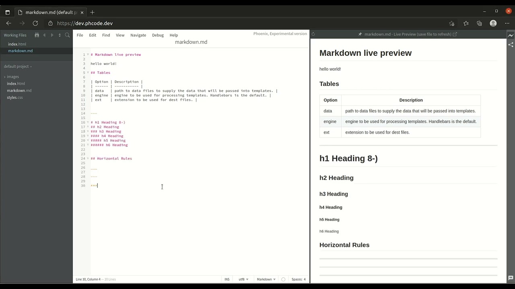515x289 pixels.
Task: Open markdown.md in project tree
Action: point(19,91)
